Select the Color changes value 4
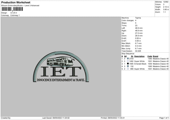The width and height of the screenshot is (170, 120). pos(136,20)
